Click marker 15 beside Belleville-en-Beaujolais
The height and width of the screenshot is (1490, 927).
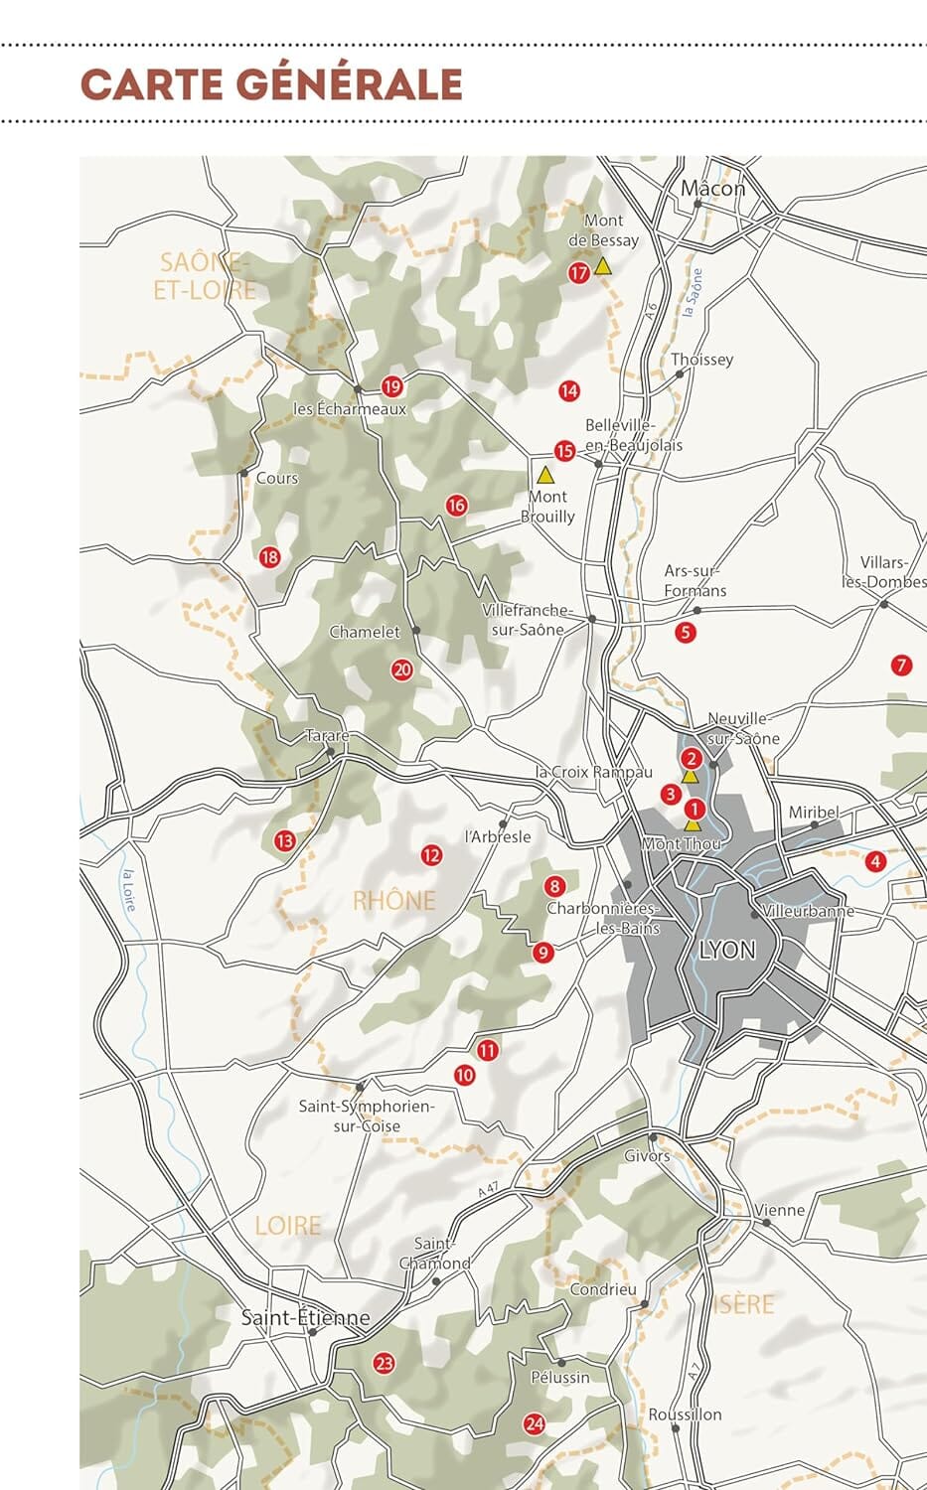click(x=563, y=451)
